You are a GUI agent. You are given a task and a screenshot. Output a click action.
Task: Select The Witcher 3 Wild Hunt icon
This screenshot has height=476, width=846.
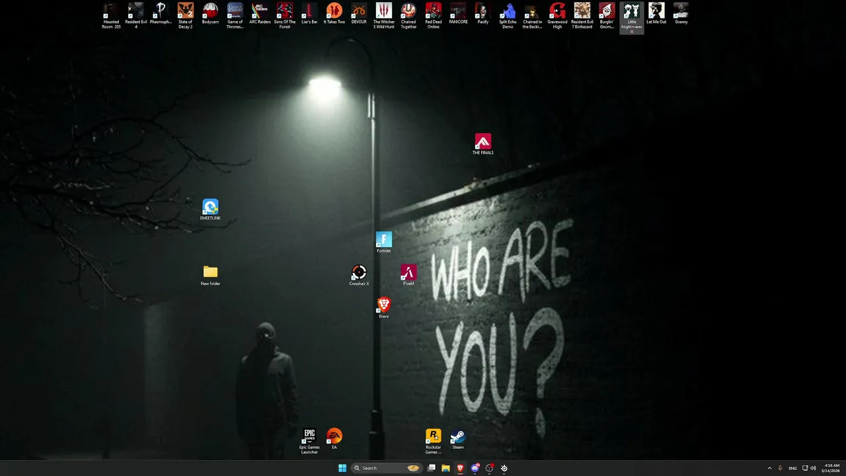coord(384,16)
